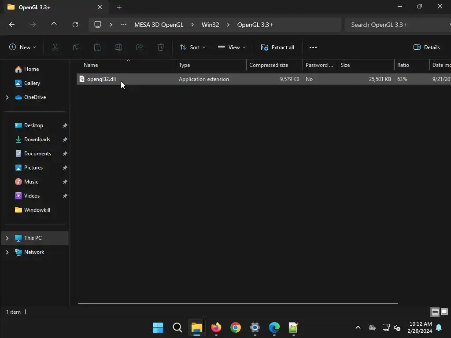
Task: Add a new File Explorer tab
Action: coord(119,7)
